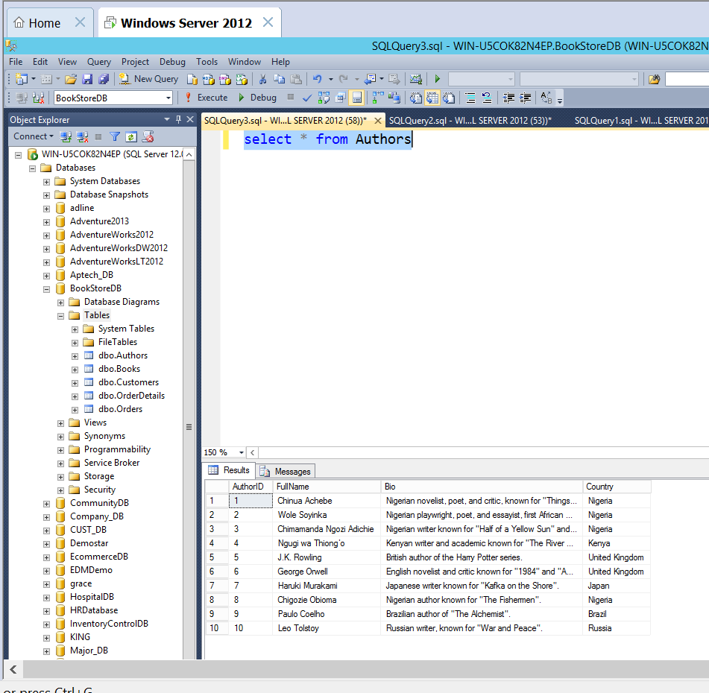Open the available databases dropdown showing BookStoreDB
Image resolution: width=709 pixels, height=693 pixels.
point(166,98)
